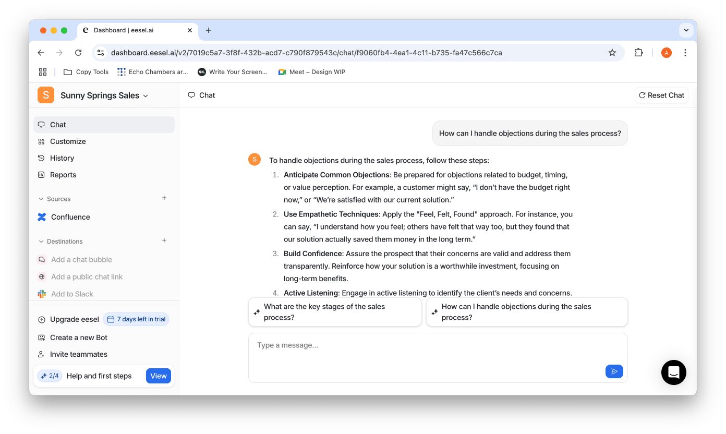Open a new browser tab with plus
The image size is (726, 434).
point(209,30)
